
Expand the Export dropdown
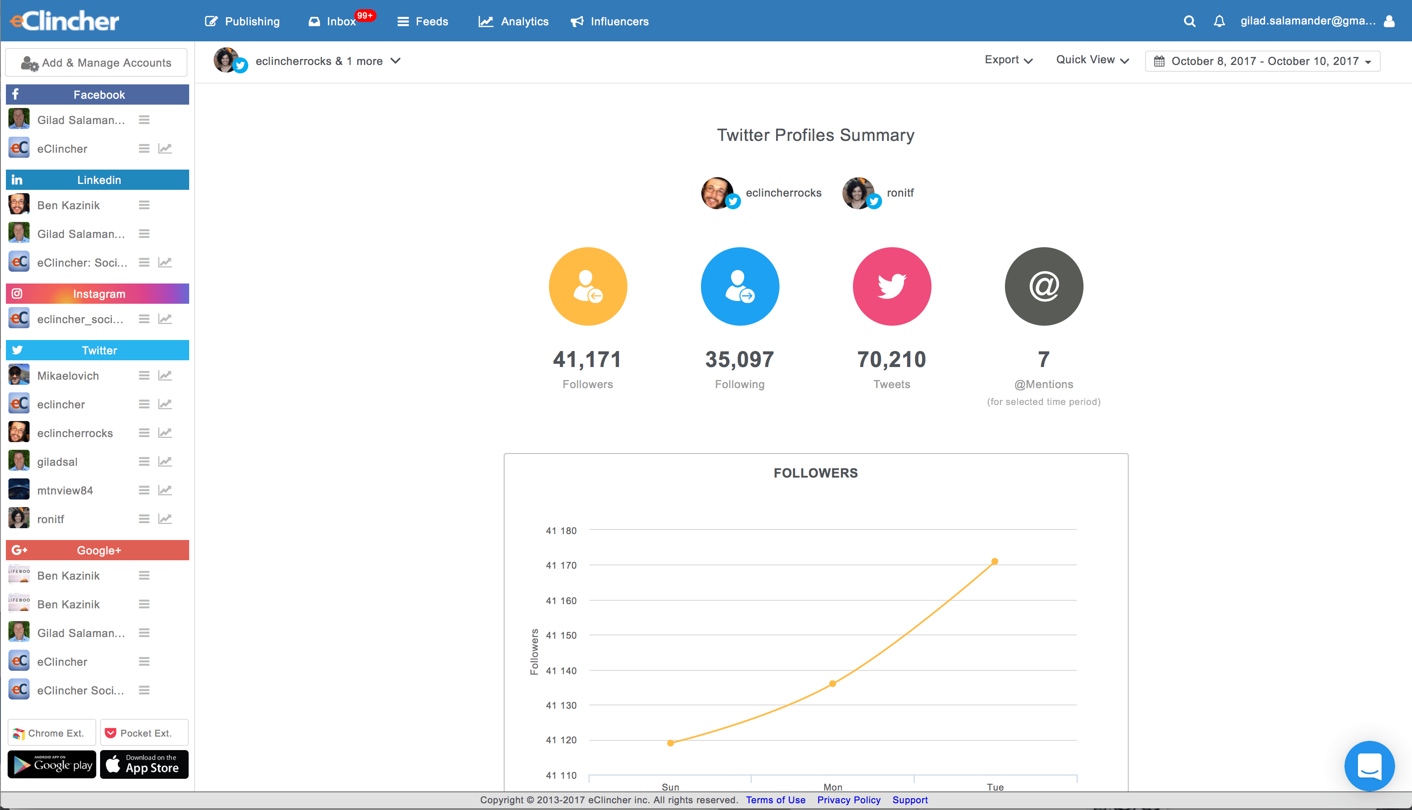[1008, 60]
